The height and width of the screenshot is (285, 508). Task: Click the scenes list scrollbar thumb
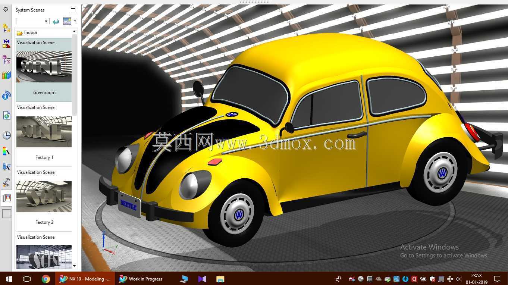74,75
